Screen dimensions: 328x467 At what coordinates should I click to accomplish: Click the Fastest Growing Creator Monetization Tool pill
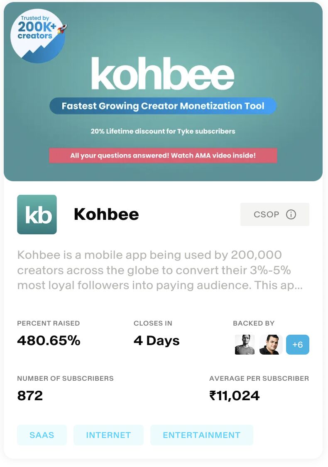(163, 106)
